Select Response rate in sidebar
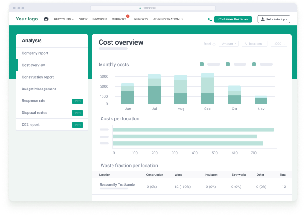The image size is (306, 217). point(52,101)
